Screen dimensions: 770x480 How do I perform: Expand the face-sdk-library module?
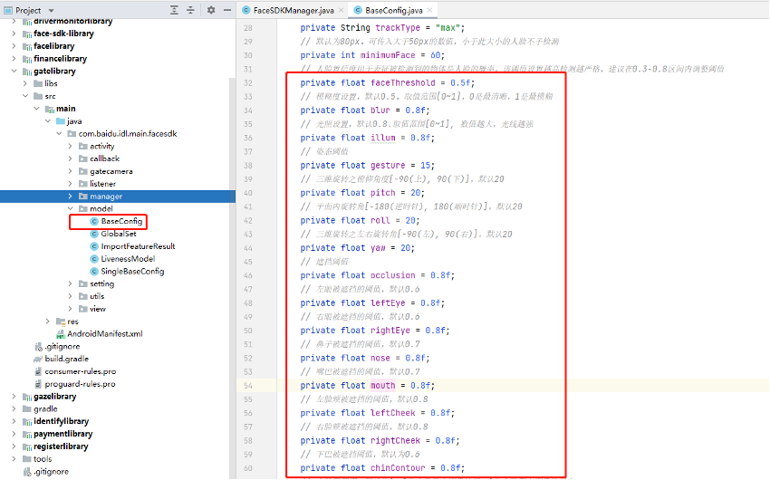(14, 34)
